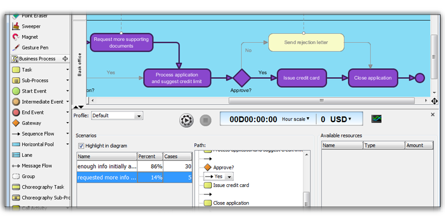Stop the simulation with stop button
This screenshot has width=445, height=222.
click(x=206, y=120)
